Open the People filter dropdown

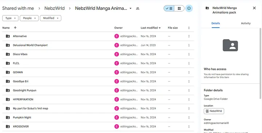29,18
